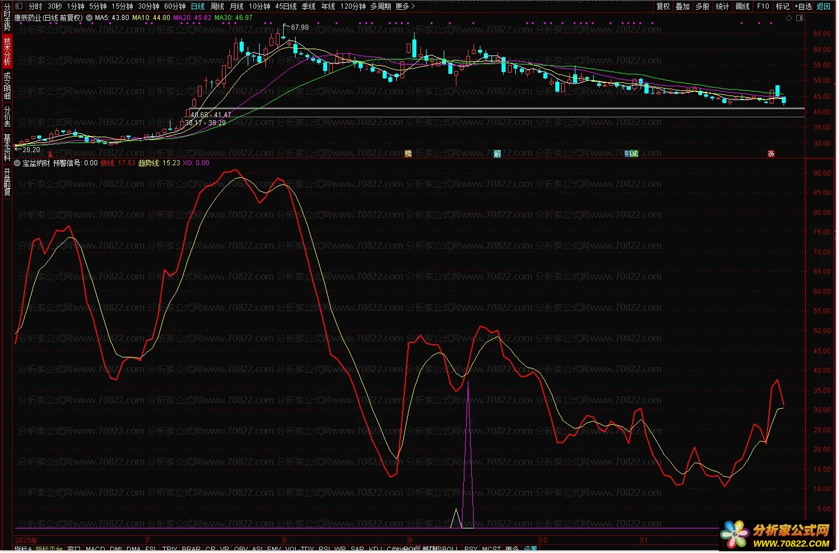Viewport: 839px width, 553px height.
Task: Toggle 复权 price adjustment
Action: 663,6
